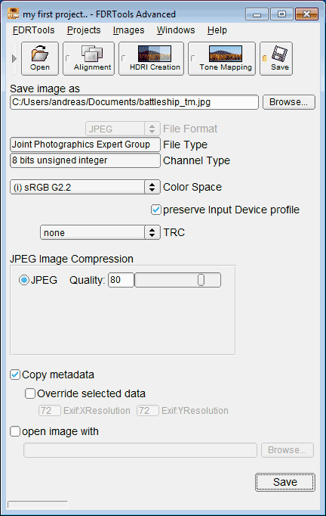Open the Color Space sRGB G2.2 dropdown
The width and height of the screenshot is (326, 516).
(x=85, y=187)
